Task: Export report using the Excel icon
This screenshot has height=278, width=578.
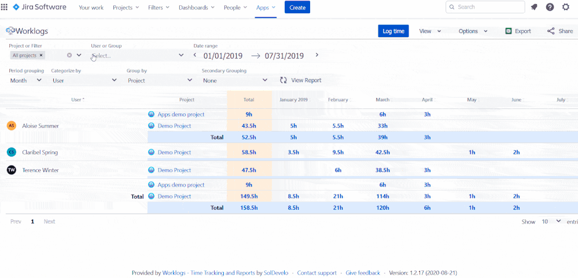Action: tap(509, 31)
